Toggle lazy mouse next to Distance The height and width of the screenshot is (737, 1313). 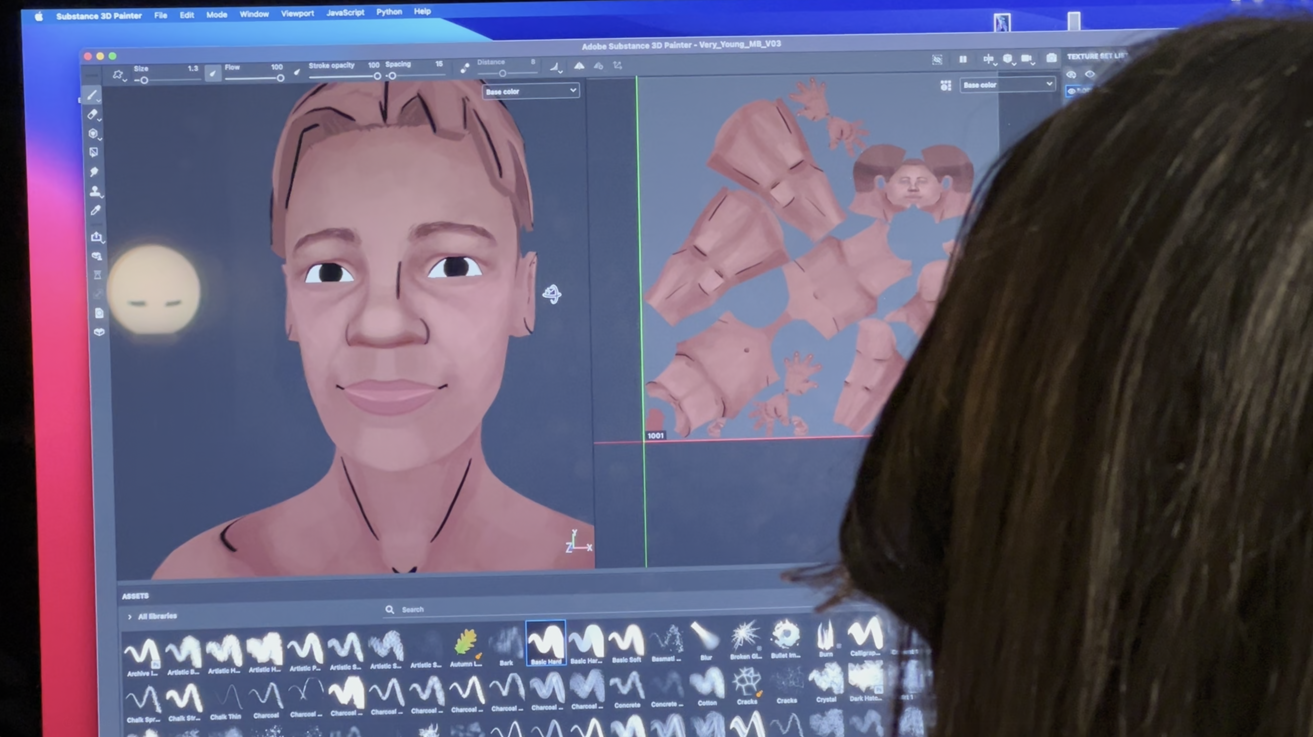pyautogui.click(x=464, y=68)
